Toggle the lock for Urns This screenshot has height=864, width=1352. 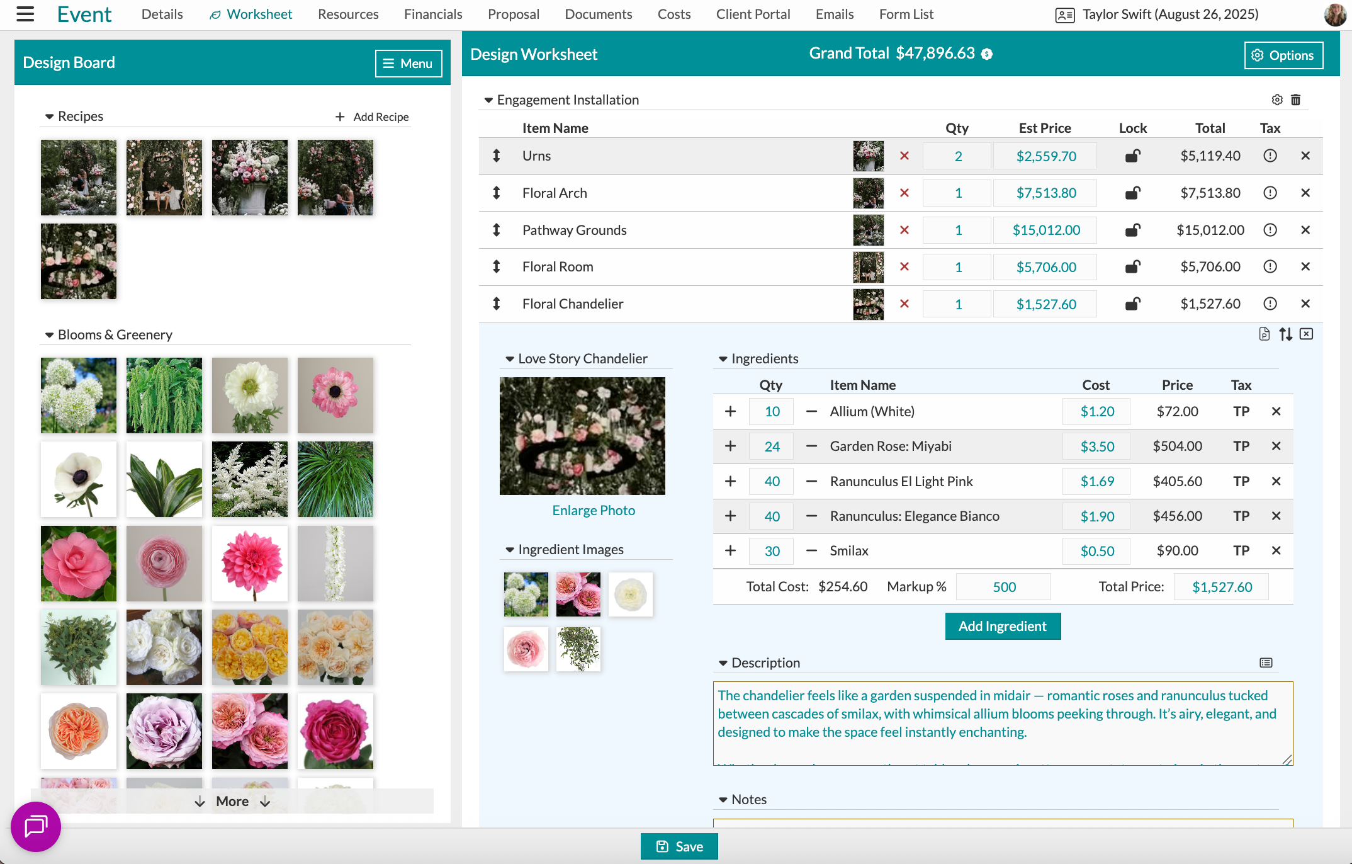pyautogui.click(x=1133, y=156)
